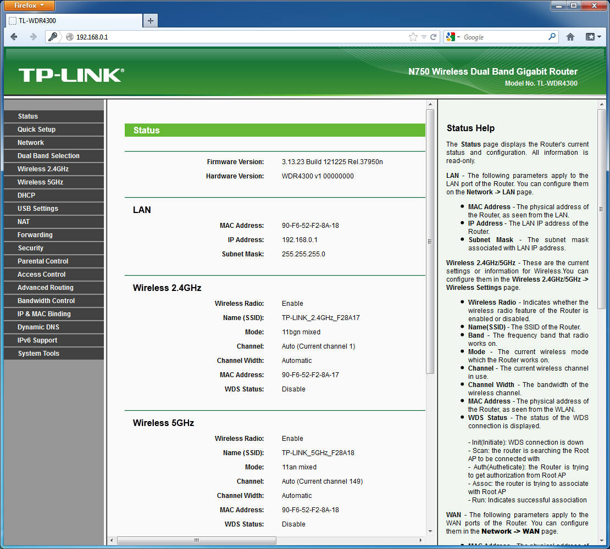Open System Tools menu
The height and width of the screenshot is (549, 610).
click(54, 354)
